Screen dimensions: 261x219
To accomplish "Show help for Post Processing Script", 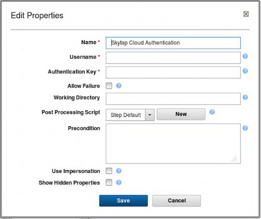I will [212, 112].
